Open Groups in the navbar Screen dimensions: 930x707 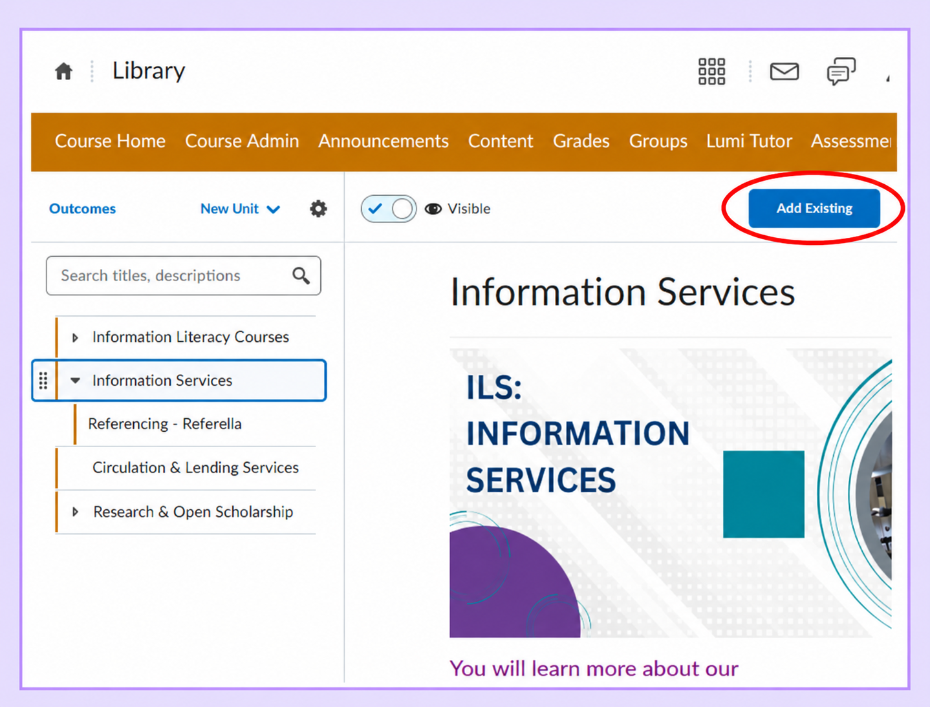(x=658, y=141)
